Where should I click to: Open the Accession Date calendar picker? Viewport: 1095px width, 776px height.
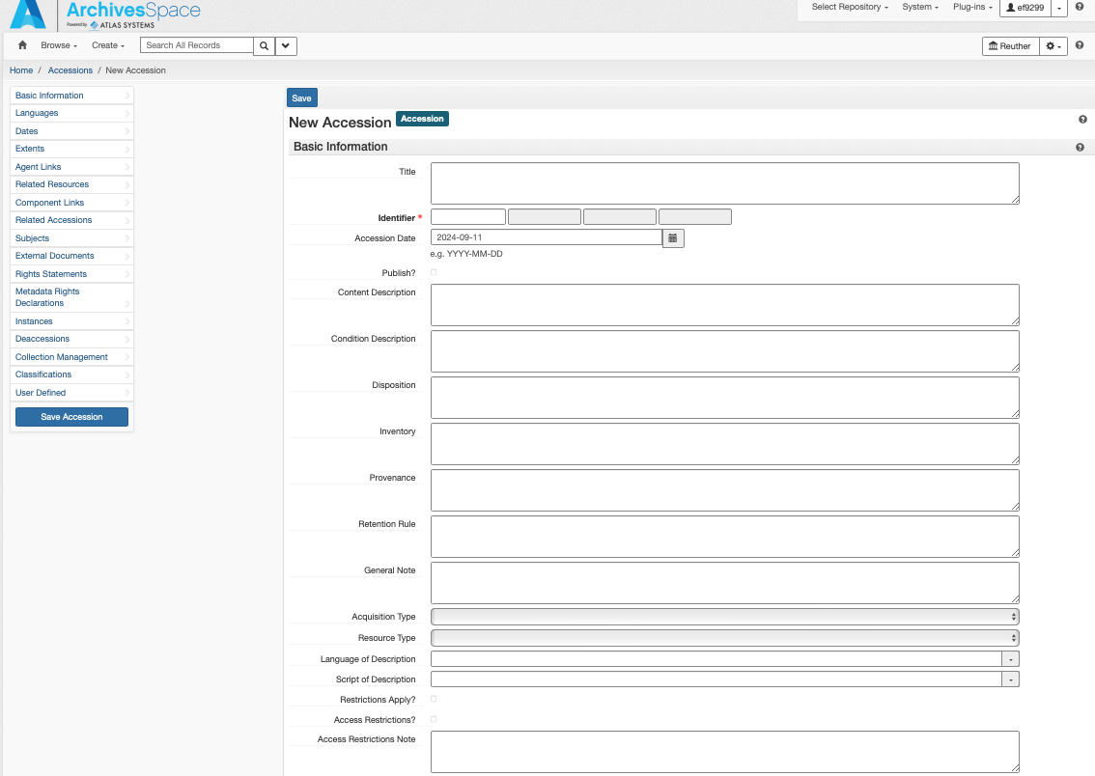click(673, 237)
